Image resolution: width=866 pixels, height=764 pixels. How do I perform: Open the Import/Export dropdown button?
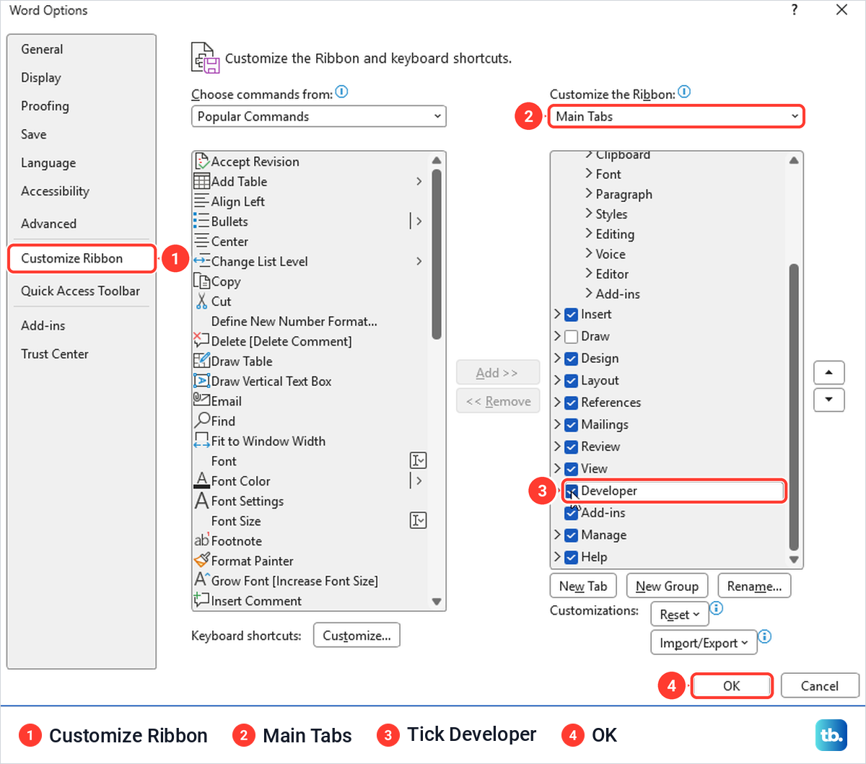point(704,643)
